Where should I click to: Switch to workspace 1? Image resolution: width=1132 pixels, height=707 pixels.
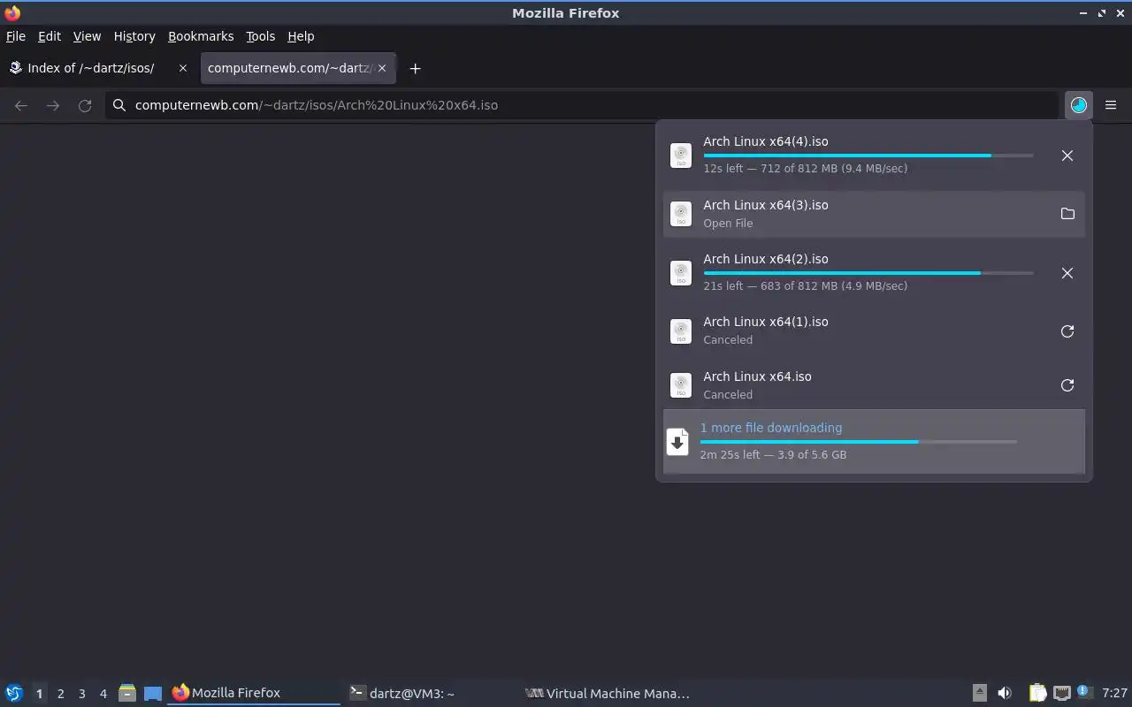[39, 694]
